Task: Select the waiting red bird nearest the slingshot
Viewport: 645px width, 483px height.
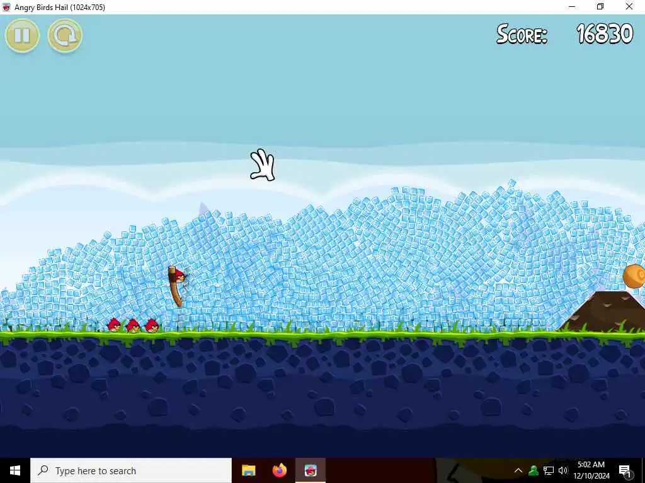Action: click(x=152, y=326)
